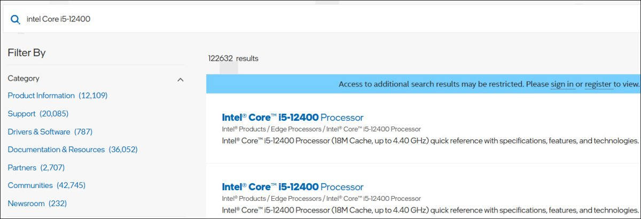Click last breadcrumb segment in first result

[373, 129]
